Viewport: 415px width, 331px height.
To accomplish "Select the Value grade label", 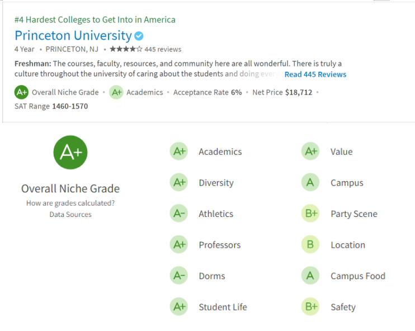I will tap(341, 152).
